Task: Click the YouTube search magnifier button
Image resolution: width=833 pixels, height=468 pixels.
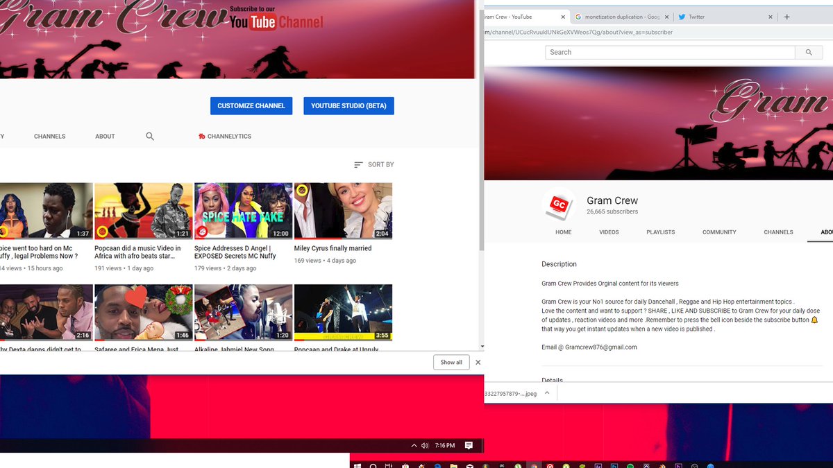Action: pos(808,52)
